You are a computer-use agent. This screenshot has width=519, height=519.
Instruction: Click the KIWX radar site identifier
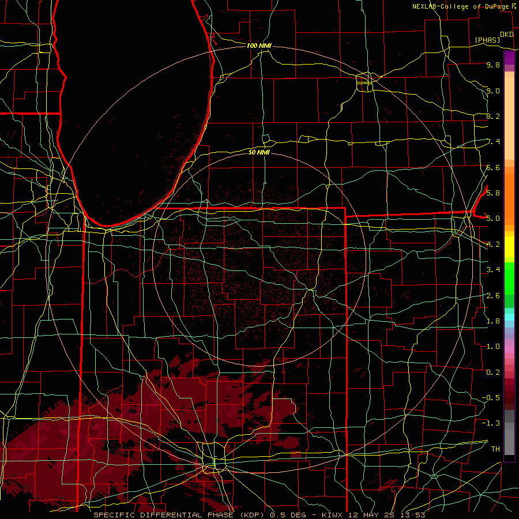tap(331, 515)
